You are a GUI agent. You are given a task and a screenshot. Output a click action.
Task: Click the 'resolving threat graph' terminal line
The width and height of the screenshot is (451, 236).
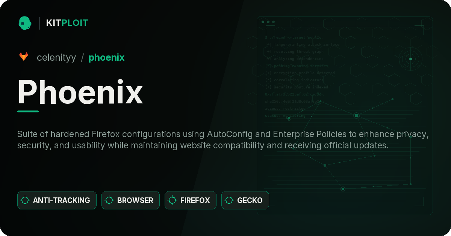coord(294,52)
